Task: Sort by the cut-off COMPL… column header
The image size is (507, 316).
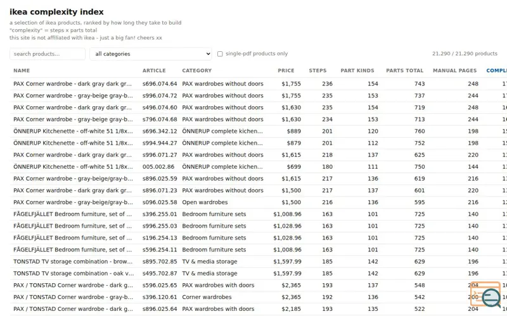Action: pyautogui.click(x=497, y=71)
